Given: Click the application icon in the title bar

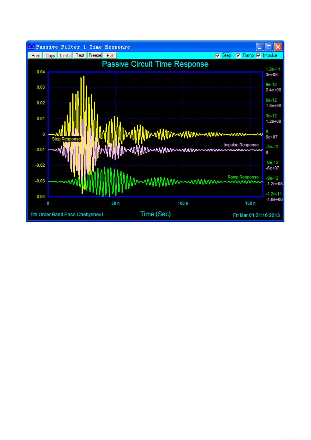Looking at the screenshot, I should [x=31, y=47].
